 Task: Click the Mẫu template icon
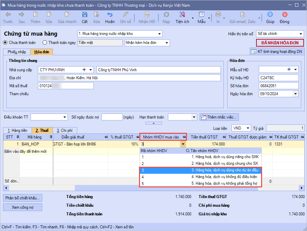tap(201, 15)
